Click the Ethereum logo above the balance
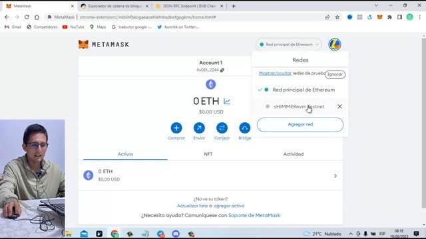 tap(210, 84)
